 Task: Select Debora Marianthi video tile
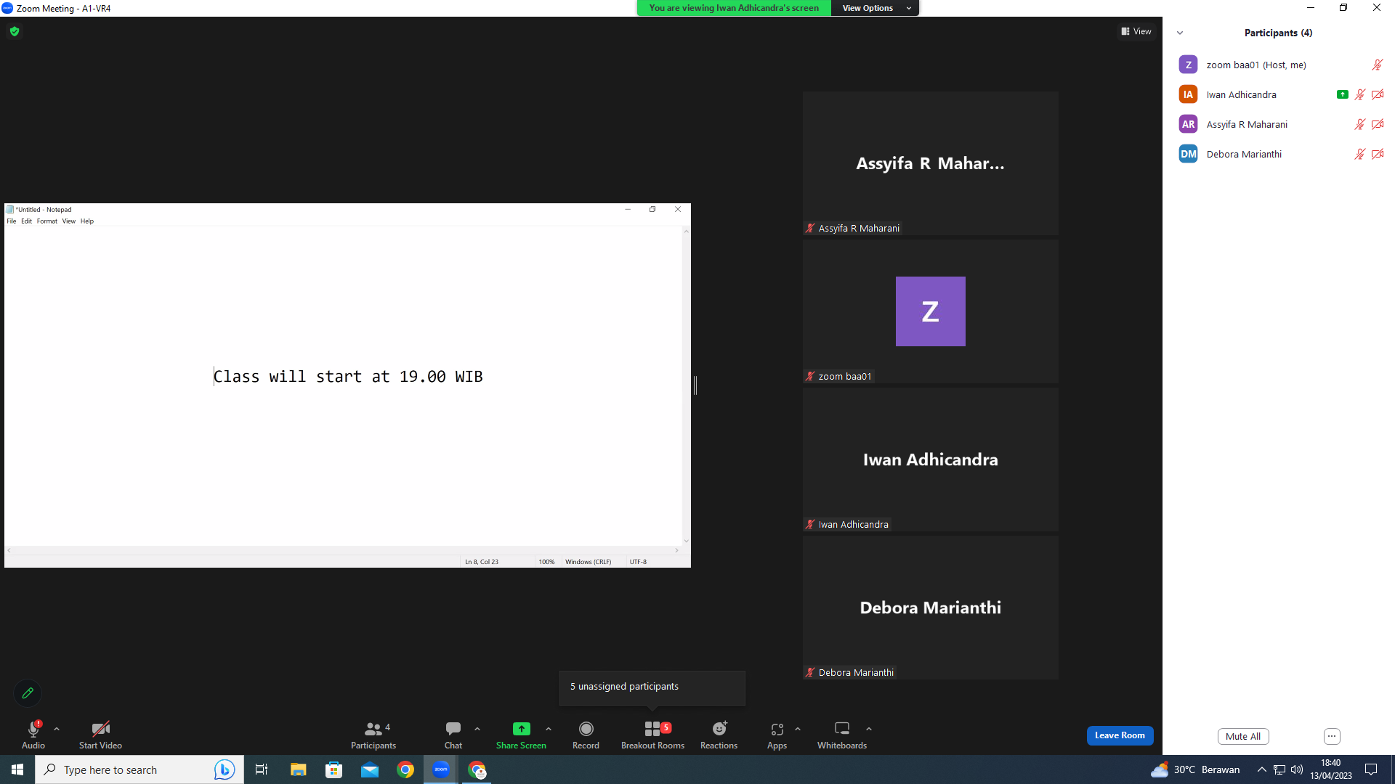click(930, 608)
